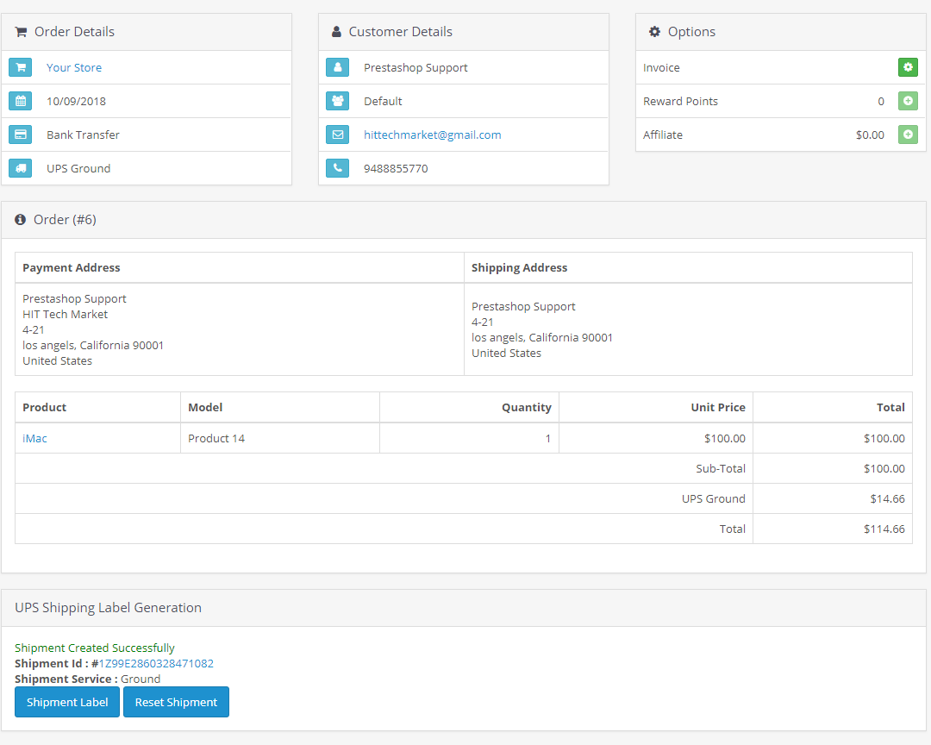
Task: Click the calendar icon next to 10/09/2018
Action: [20, 101]
